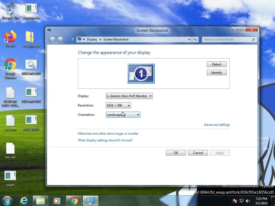
Task: Select the monitor 1 thumbnail
Action: point(141,73)
